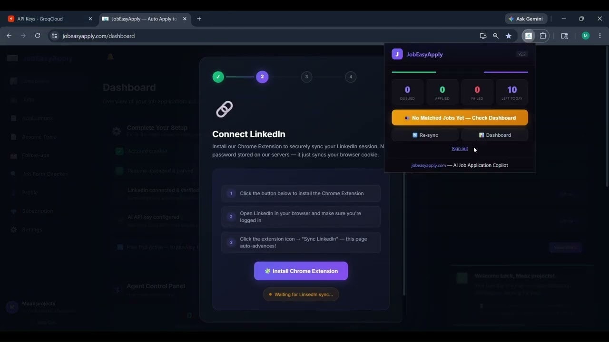Click the Applied count tile
Image resolution: width=609 pixels, height=342 pixels.
pyautogui.click(x=442, y=92)
